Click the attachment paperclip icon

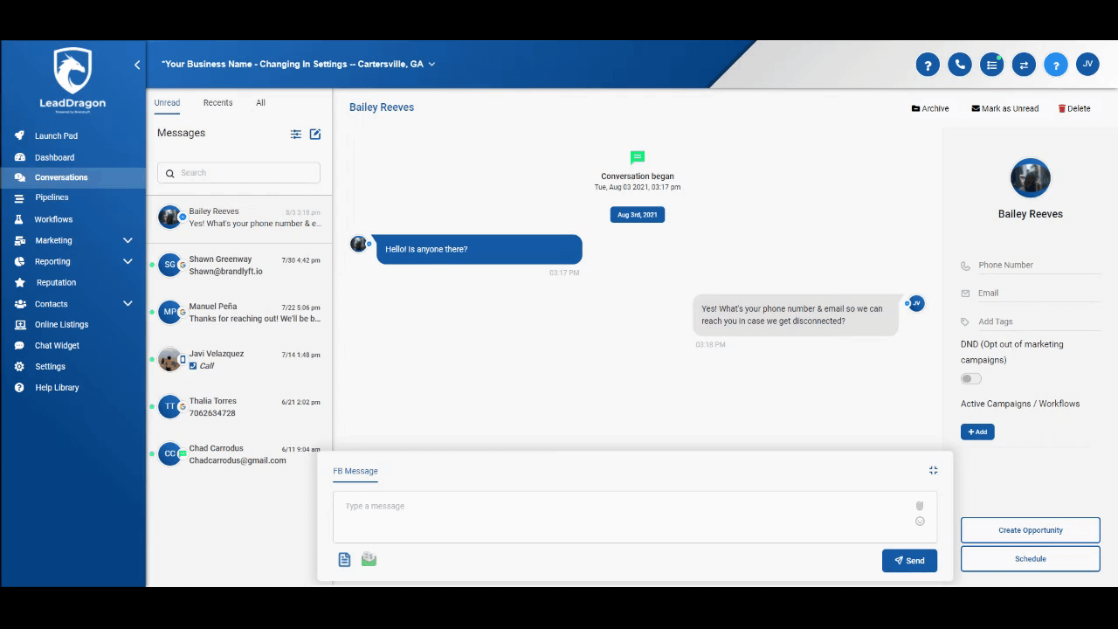coord(920,506)
